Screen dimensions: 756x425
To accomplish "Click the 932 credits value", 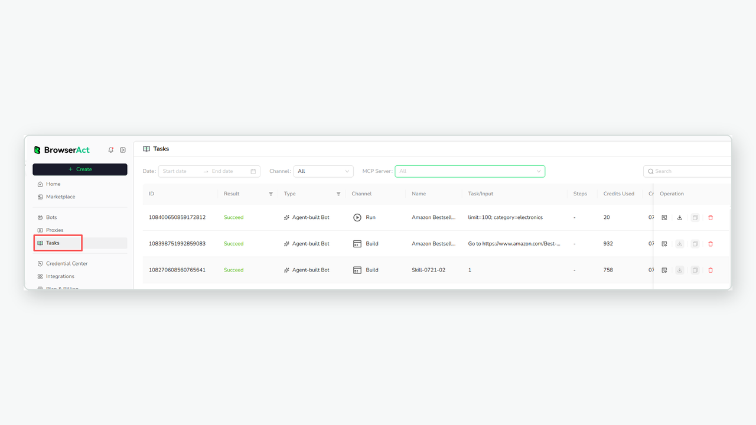I will click(x=608, y=244).
